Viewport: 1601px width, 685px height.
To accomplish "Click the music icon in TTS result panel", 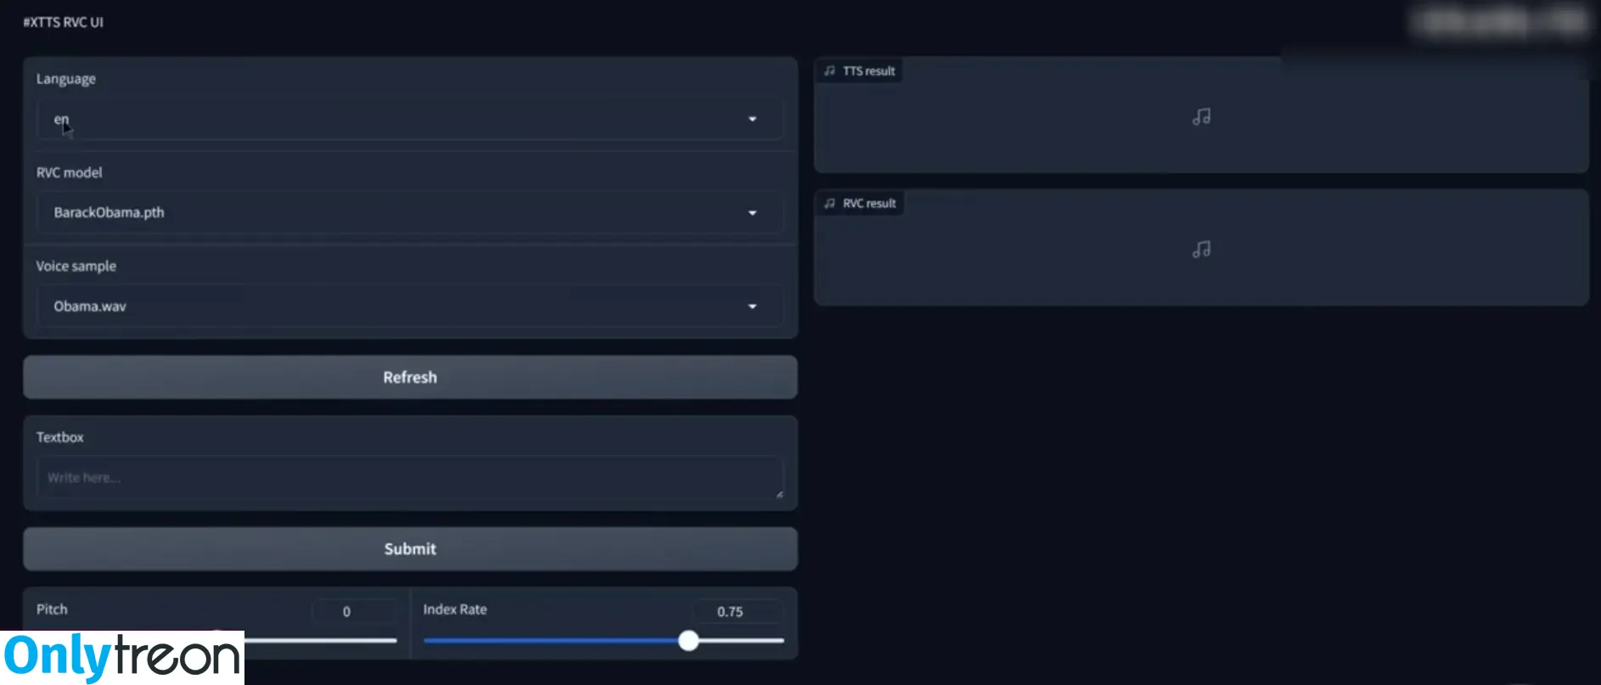I will tap(1201, 117).
